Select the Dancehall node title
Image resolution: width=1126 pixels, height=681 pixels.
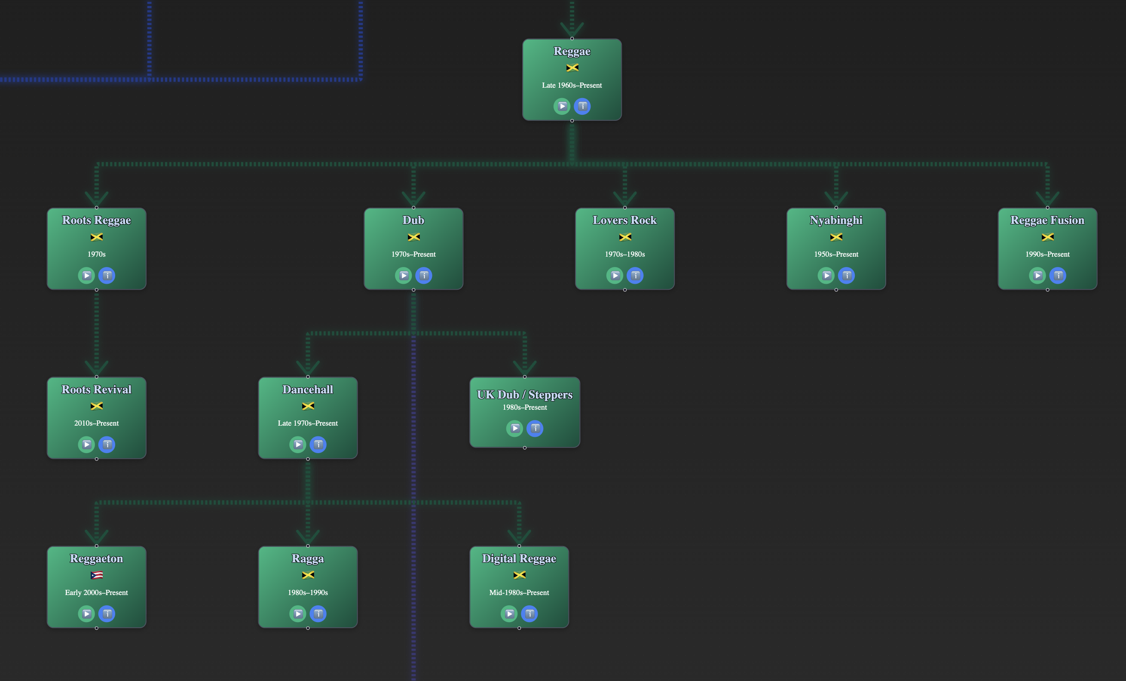[x=308, y=390]
